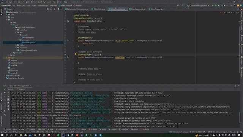Open Endpoints tool window button
This screenshot has width=243, height=137.
[x=31, y=129]
